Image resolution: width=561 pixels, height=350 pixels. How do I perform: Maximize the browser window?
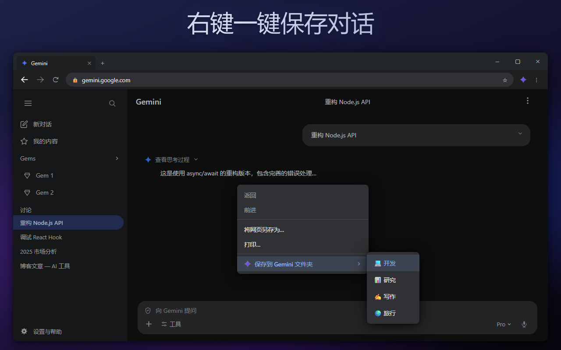(x=518, y=62)
